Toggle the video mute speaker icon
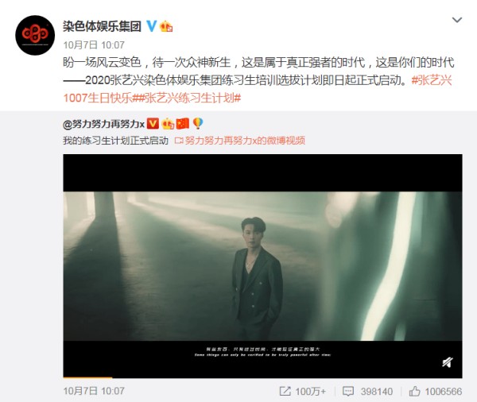This screenshot has width=477, height=402. [x=448, y=362]
